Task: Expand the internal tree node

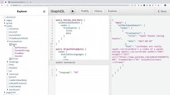Action: (7, 74)
